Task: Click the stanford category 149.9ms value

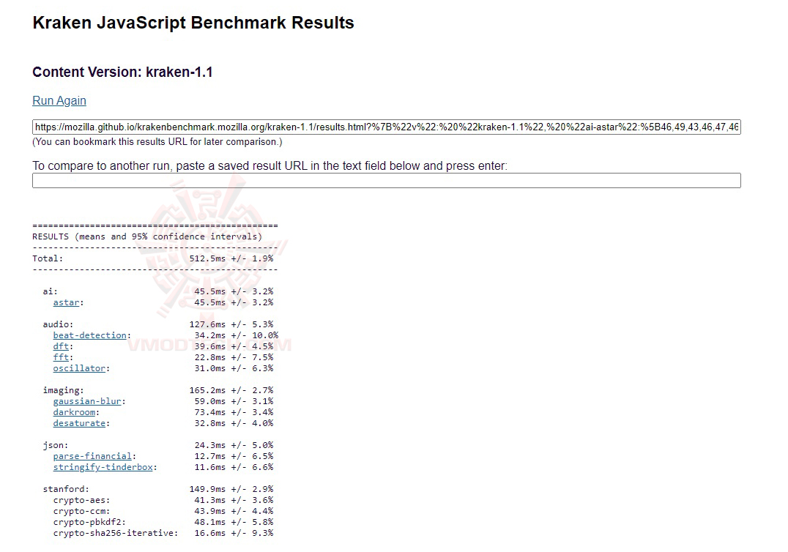Action: tap(207, 489)
